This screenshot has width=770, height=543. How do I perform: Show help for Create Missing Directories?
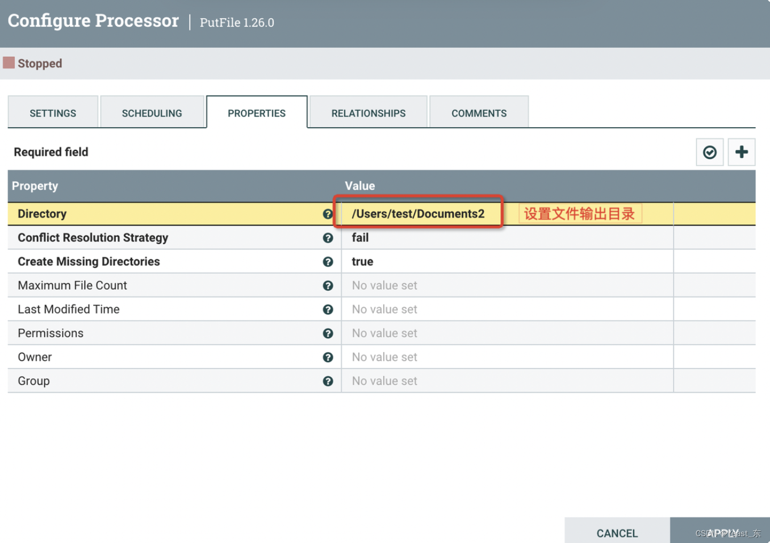pyautogui.click(x=328, y=262)
